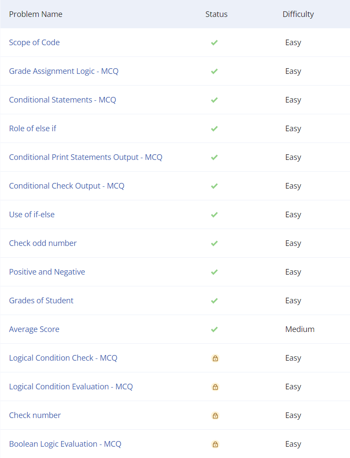Click the green checkmark beside Scope of Code
Image resolution: width=350 pixels, height=458 pixels.
[x=214, y=42]
